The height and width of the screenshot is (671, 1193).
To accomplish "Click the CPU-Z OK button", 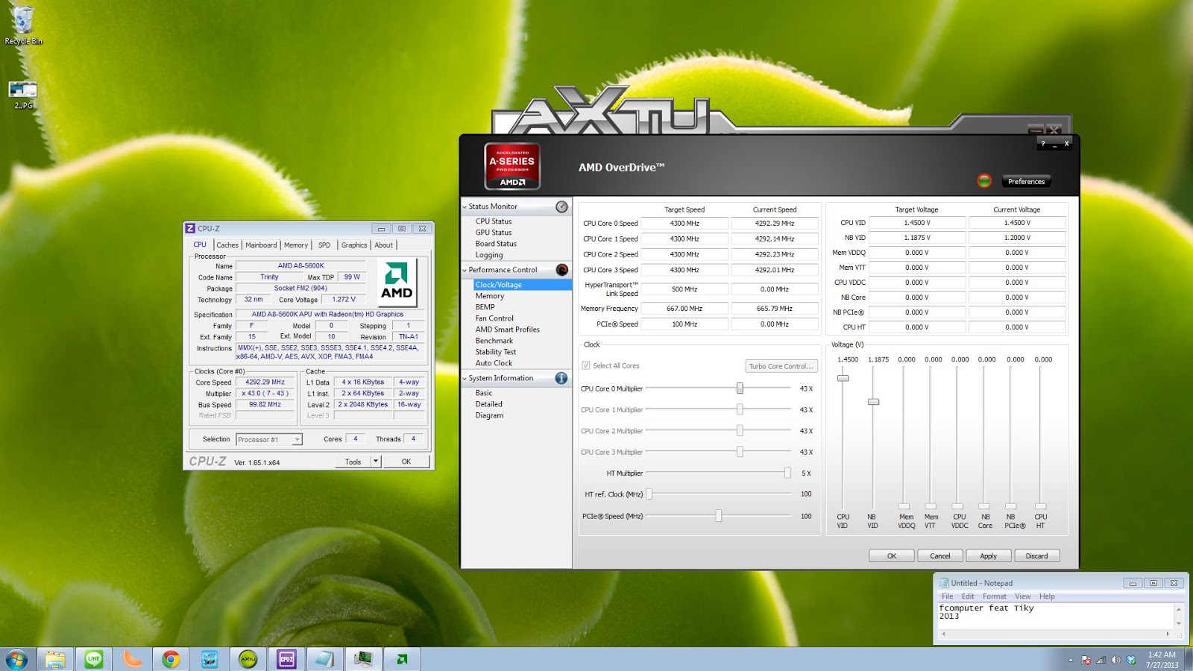I will tap(406, 461).
